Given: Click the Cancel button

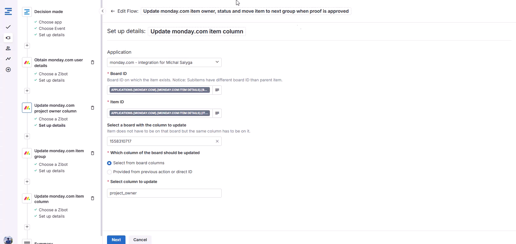Looking at the screenshot, I should pyautogui.click(x=140, y=240).
